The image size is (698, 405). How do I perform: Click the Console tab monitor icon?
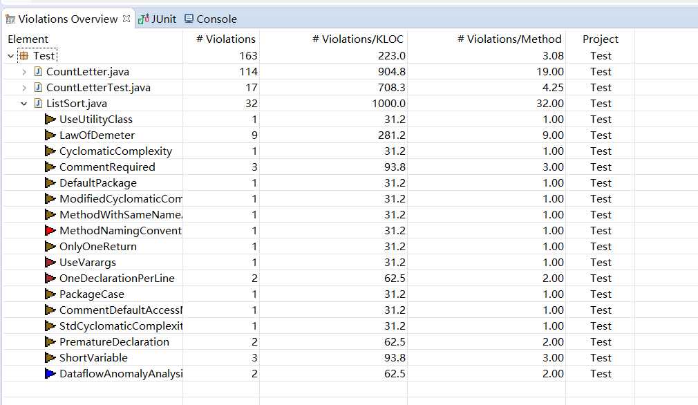click(189, 18)
